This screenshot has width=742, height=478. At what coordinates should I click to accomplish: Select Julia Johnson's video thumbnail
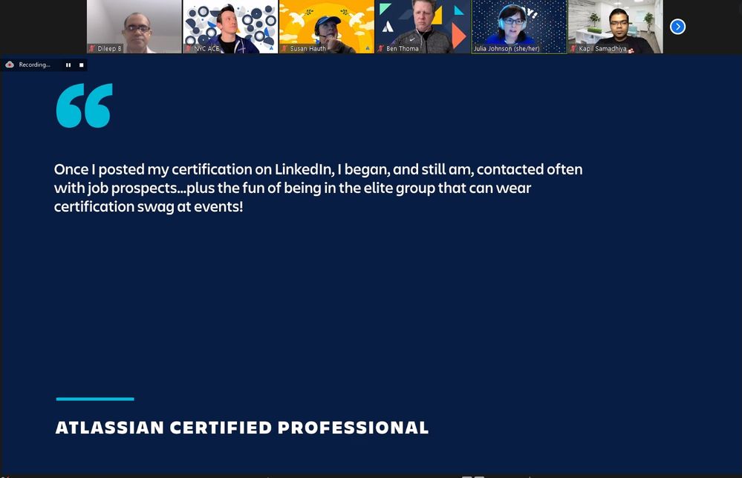519,27
